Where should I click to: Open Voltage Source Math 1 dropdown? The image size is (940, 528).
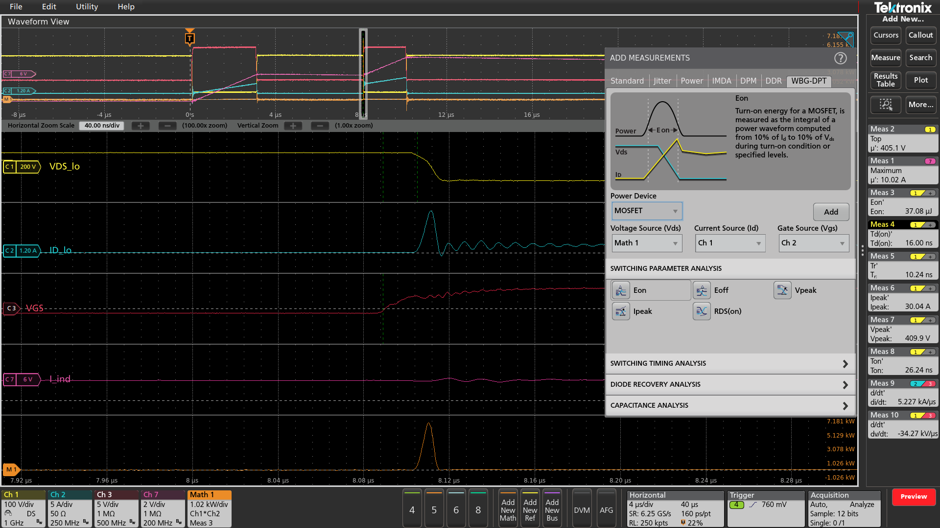[x=646, y=243]
